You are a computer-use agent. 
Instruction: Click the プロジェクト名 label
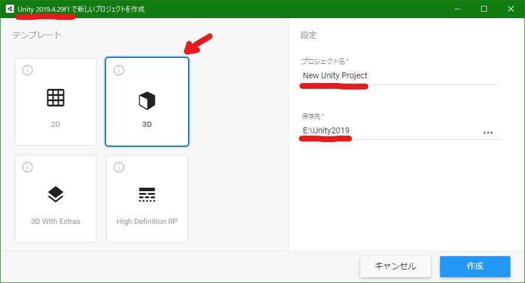click(325, 61)
